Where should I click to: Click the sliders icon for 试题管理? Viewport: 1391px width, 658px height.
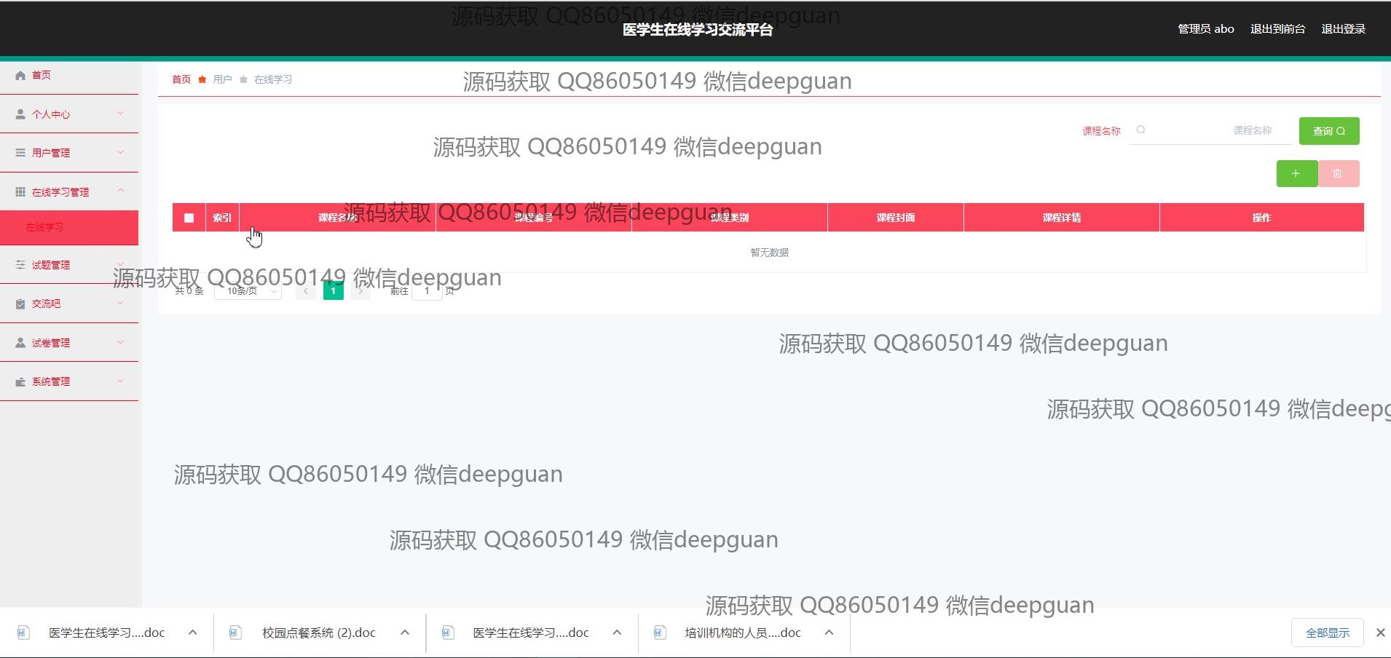[20, 265]
